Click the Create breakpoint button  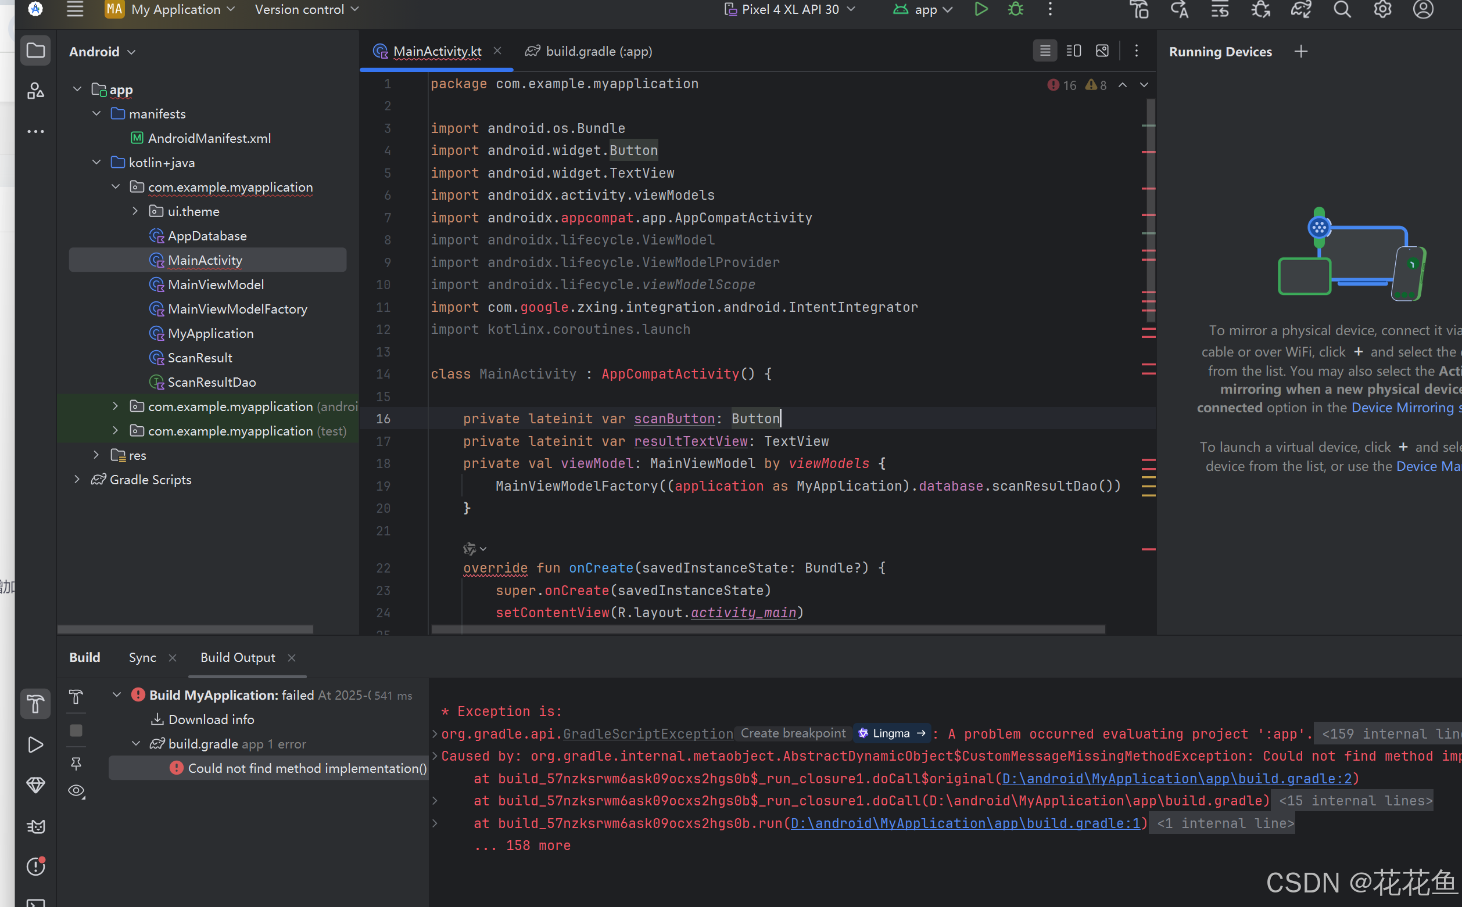click(792, 733)
